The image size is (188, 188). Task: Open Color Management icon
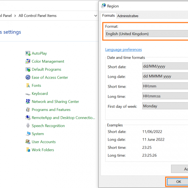tap(28, 62)
